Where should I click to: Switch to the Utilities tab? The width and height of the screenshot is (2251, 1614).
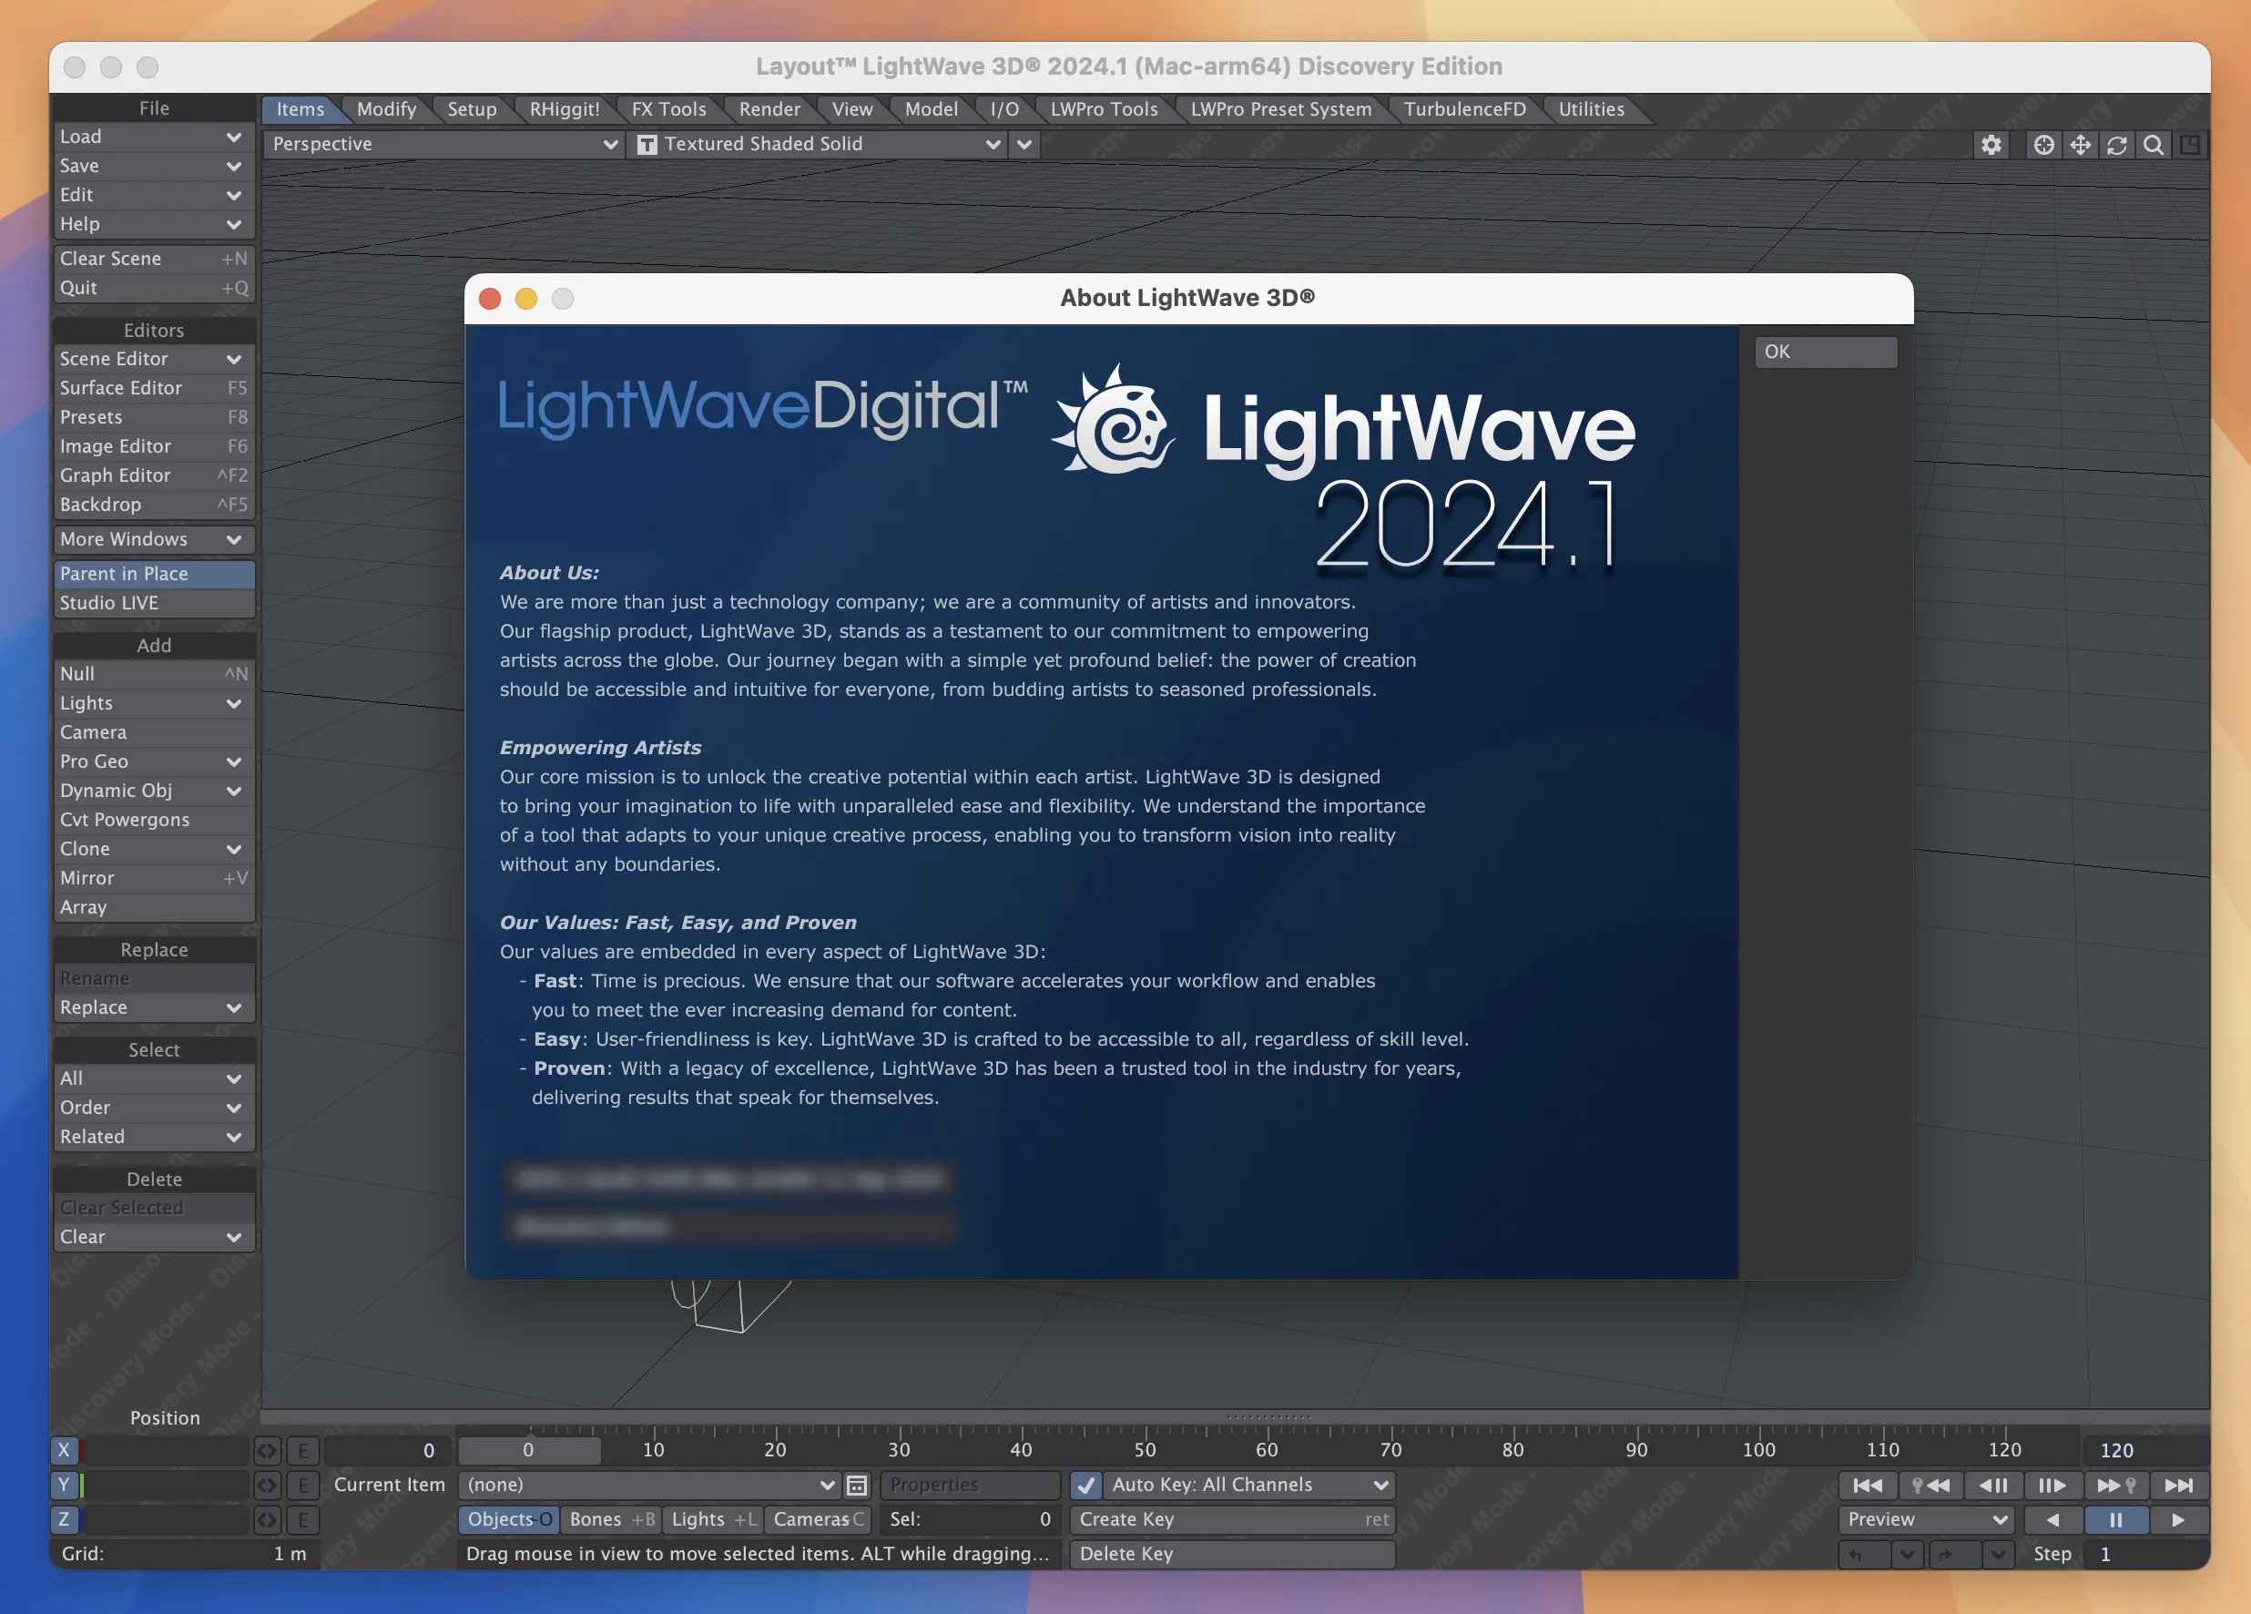point(1591,110)
